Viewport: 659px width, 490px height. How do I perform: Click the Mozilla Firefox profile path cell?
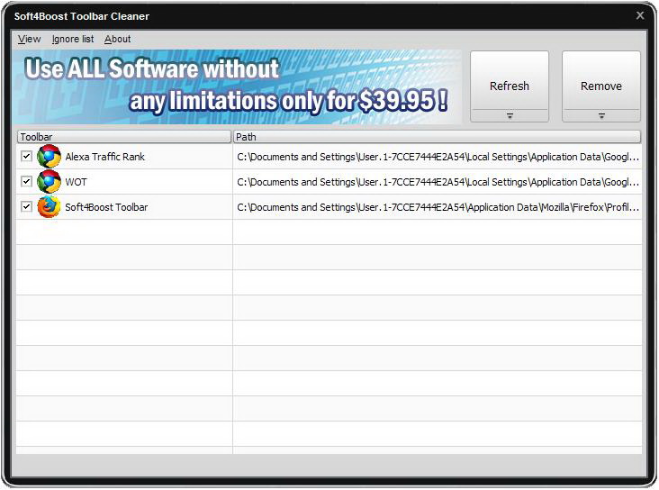(438, 207)
